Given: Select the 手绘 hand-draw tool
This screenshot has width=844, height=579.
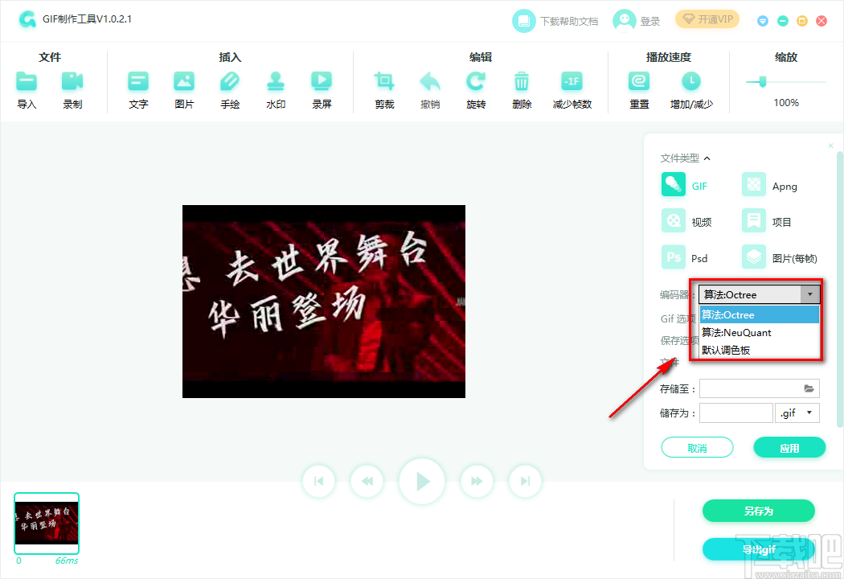Looking at the screenshot, I should click(x=230, y=87).
